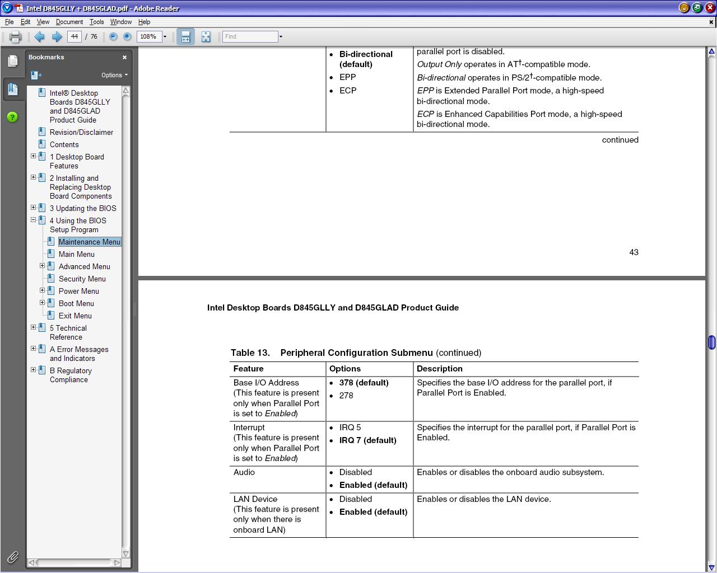Close the document with menu bar X
Viewport: 717px width, 573px height.
click(711, 22)
